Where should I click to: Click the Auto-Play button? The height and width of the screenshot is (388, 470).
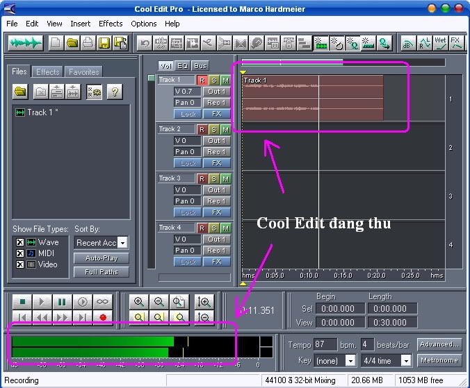click(x=102, y=258)
